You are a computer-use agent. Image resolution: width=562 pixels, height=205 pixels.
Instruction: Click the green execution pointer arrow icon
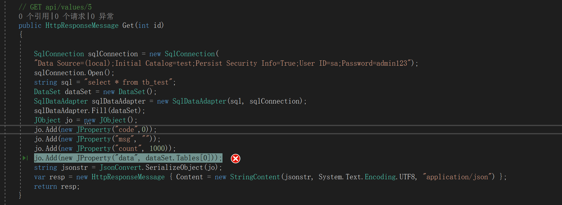point(25,158)
